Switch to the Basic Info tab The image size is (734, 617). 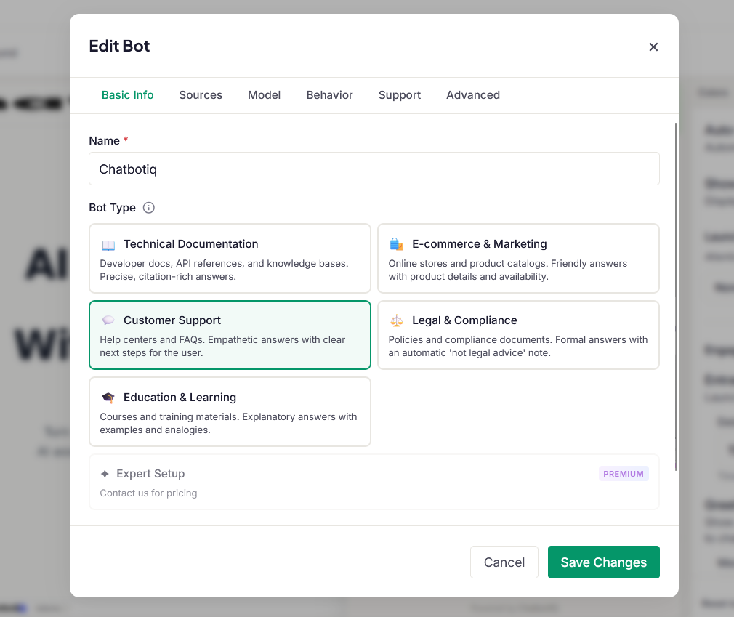click(x=127, y=95)
